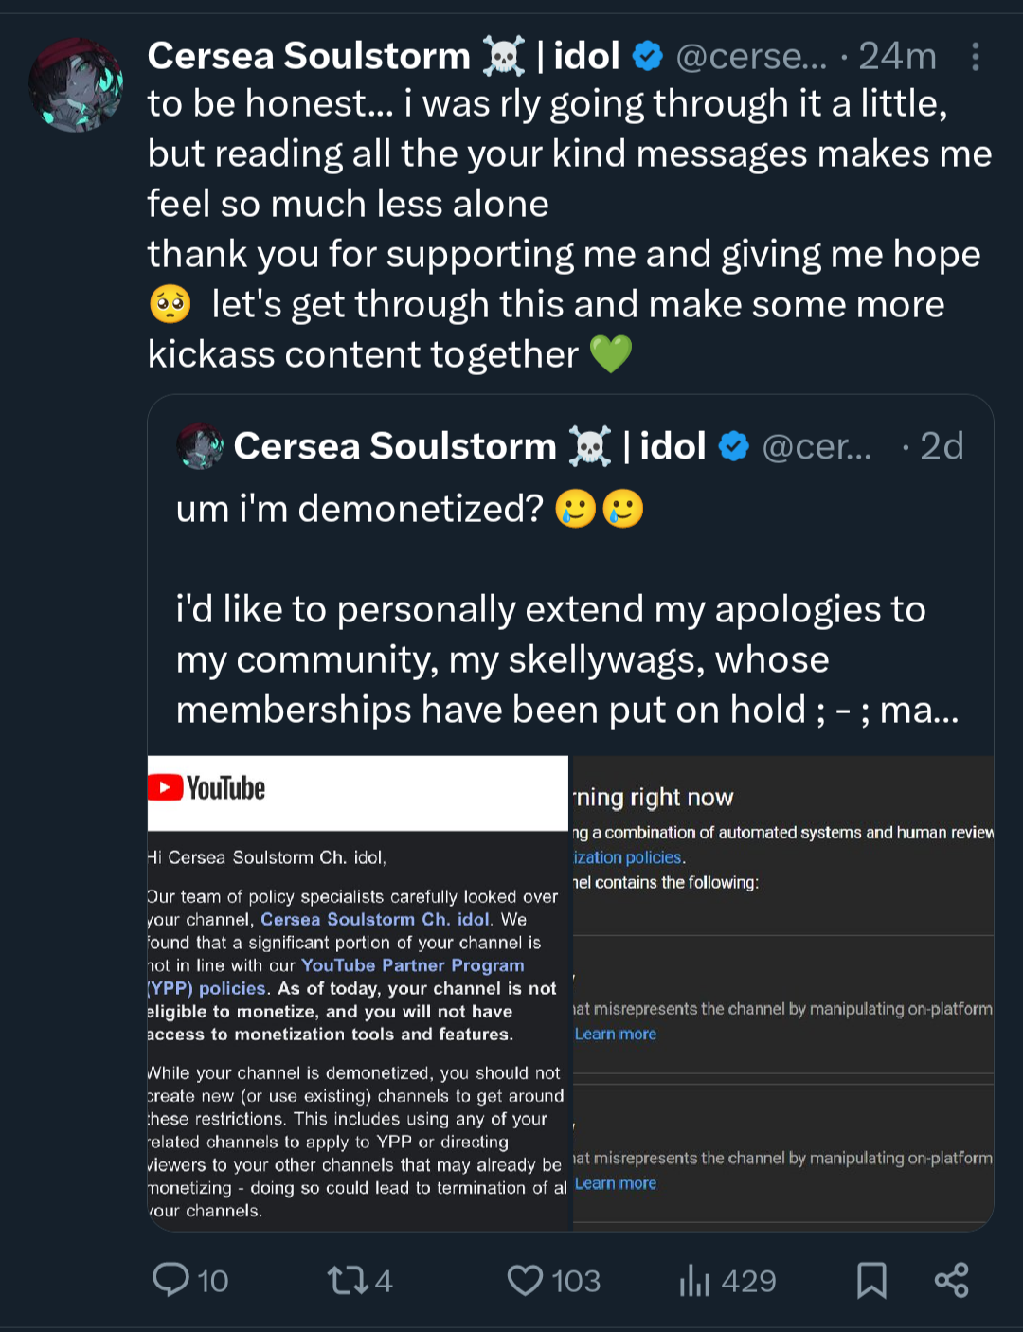
Task: Click the main tweet's verified badge
Action: pos(647,57)
